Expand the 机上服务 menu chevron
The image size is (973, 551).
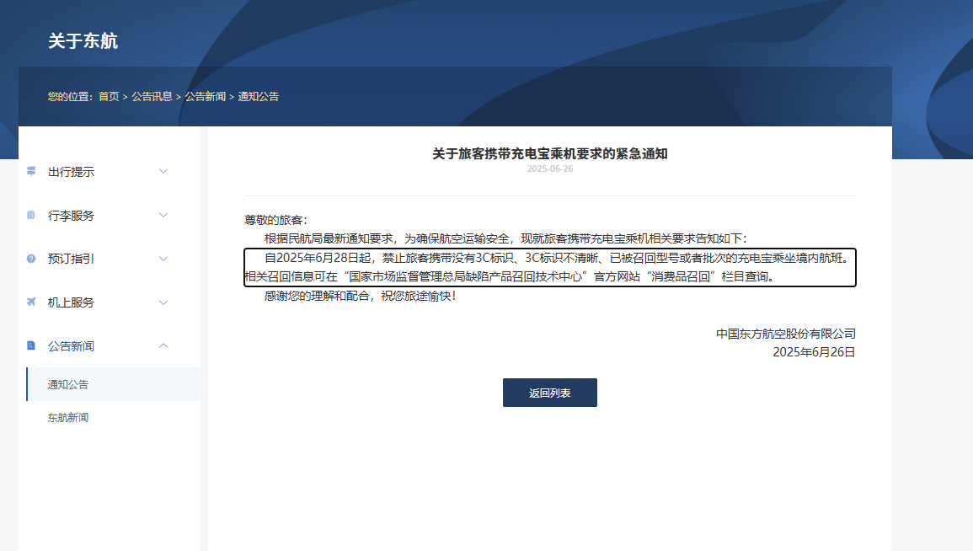pos(163,302)
